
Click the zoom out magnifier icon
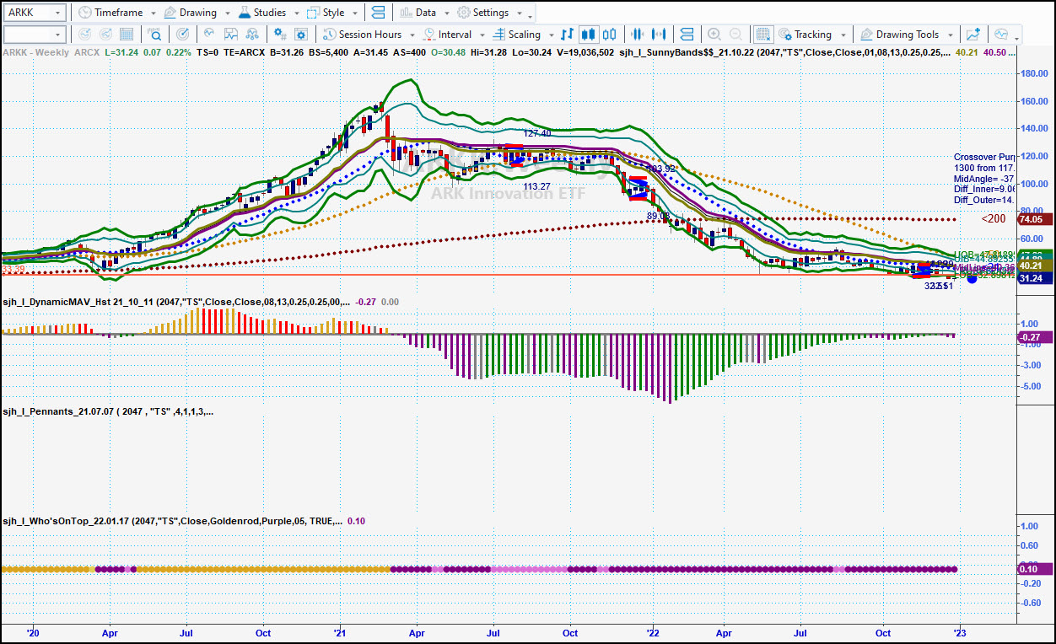(736, 35)
